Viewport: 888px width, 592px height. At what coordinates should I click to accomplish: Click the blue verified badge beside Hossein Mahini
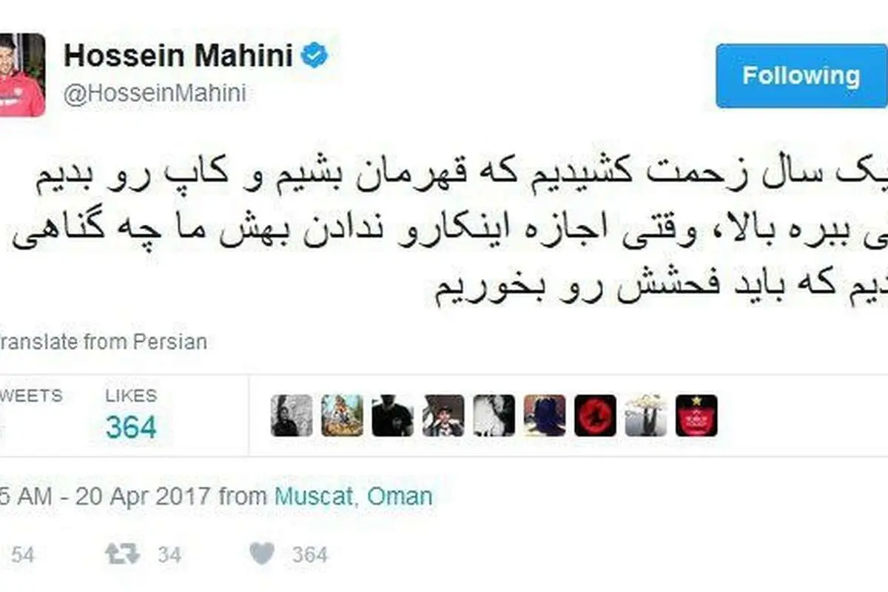click(x=315, y=56)
